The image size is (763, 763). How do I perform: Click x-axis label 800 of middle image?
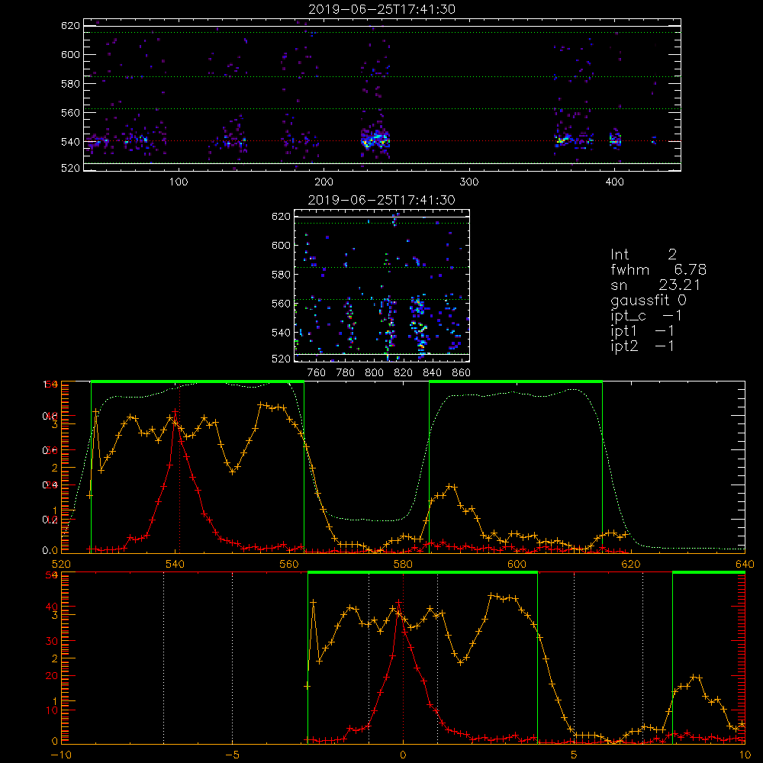coord(374,373)
